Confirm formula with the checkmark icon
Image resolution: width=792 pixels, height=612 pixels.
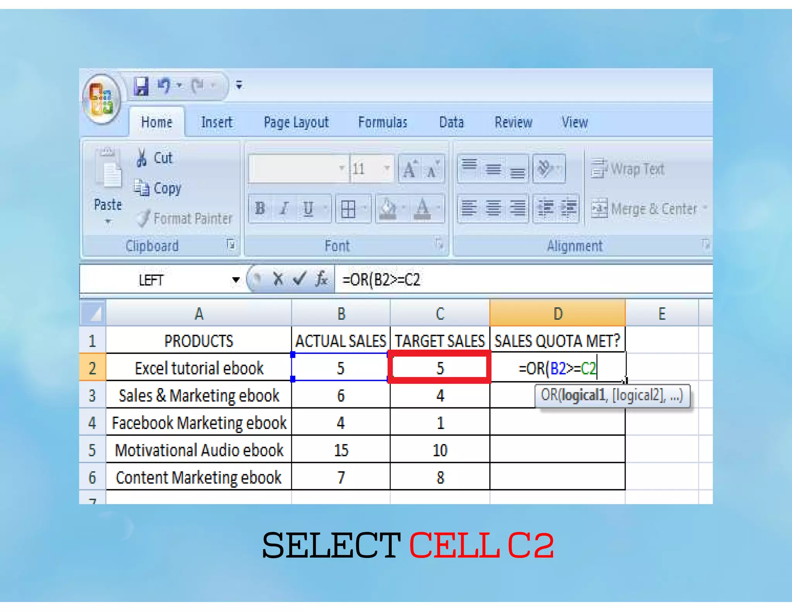click(x=299, y=279)
